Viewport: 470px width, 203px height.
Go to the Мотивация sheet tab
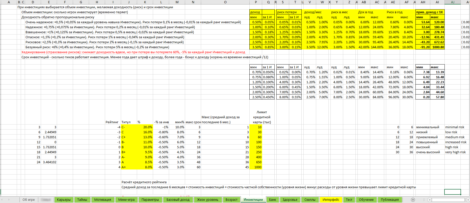[103, 199]
